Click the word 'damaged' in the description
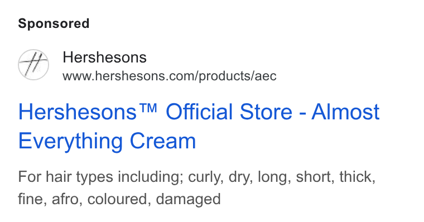The image size is (424, 222). click(x=188, y=199)
